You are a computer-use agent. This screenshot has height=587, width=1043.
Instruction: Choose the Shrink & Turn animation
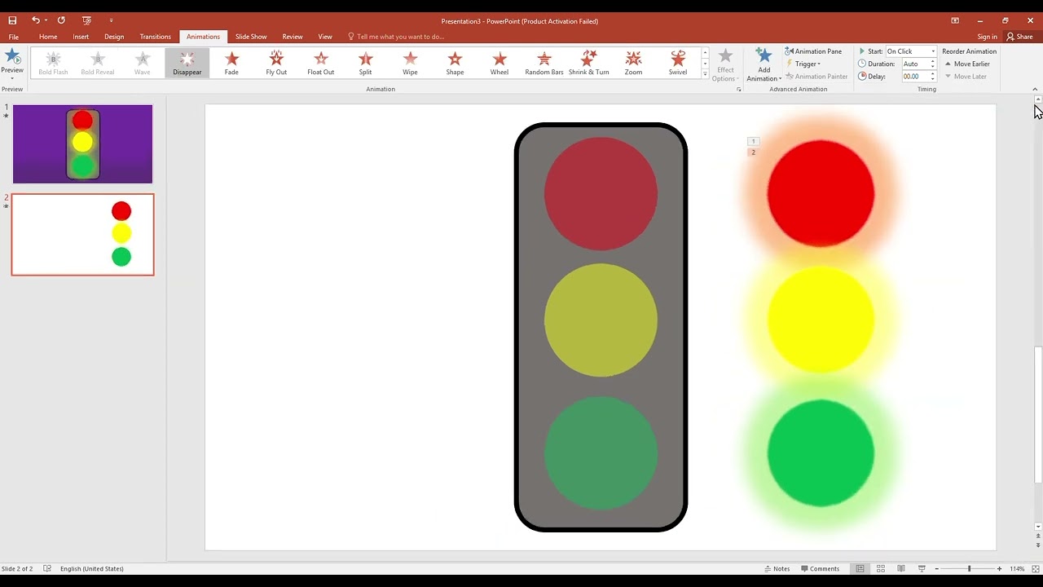(588, 63)
